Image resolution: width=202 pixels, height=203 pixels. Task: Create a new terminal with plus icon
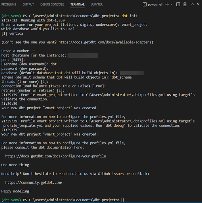tap(167, 4)
